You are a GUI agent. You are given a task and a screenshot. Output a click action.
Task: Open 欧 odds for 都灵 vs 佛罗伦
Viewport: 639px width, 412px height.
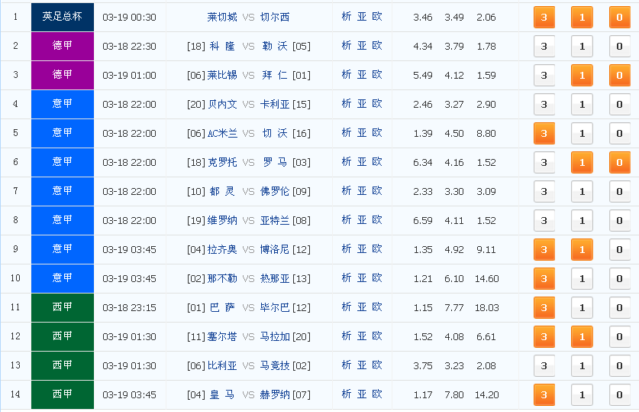click(377, 191)
